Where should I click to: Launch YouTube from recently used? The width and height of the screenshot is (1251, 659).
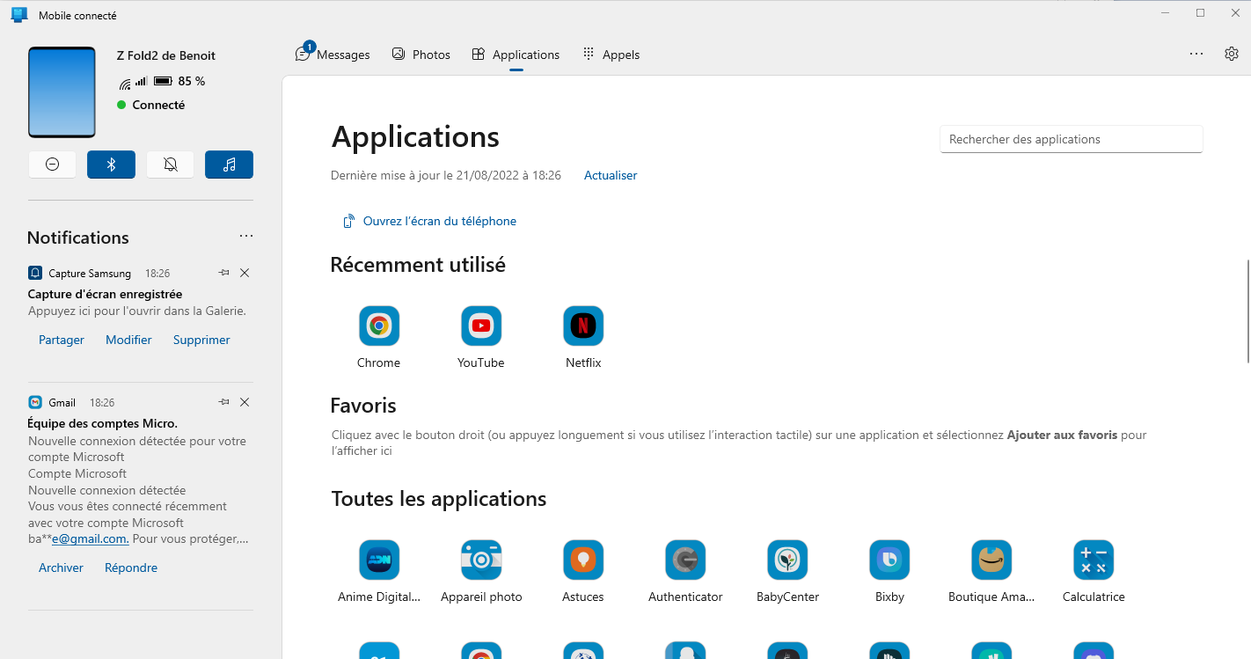[481, 326]
